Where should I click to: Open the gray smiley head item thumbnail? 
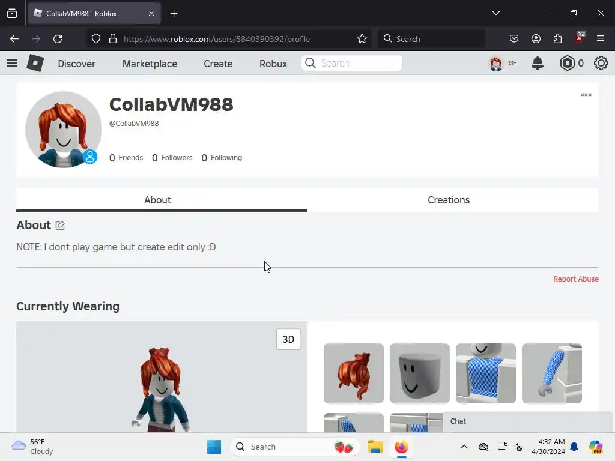point(420,373)
